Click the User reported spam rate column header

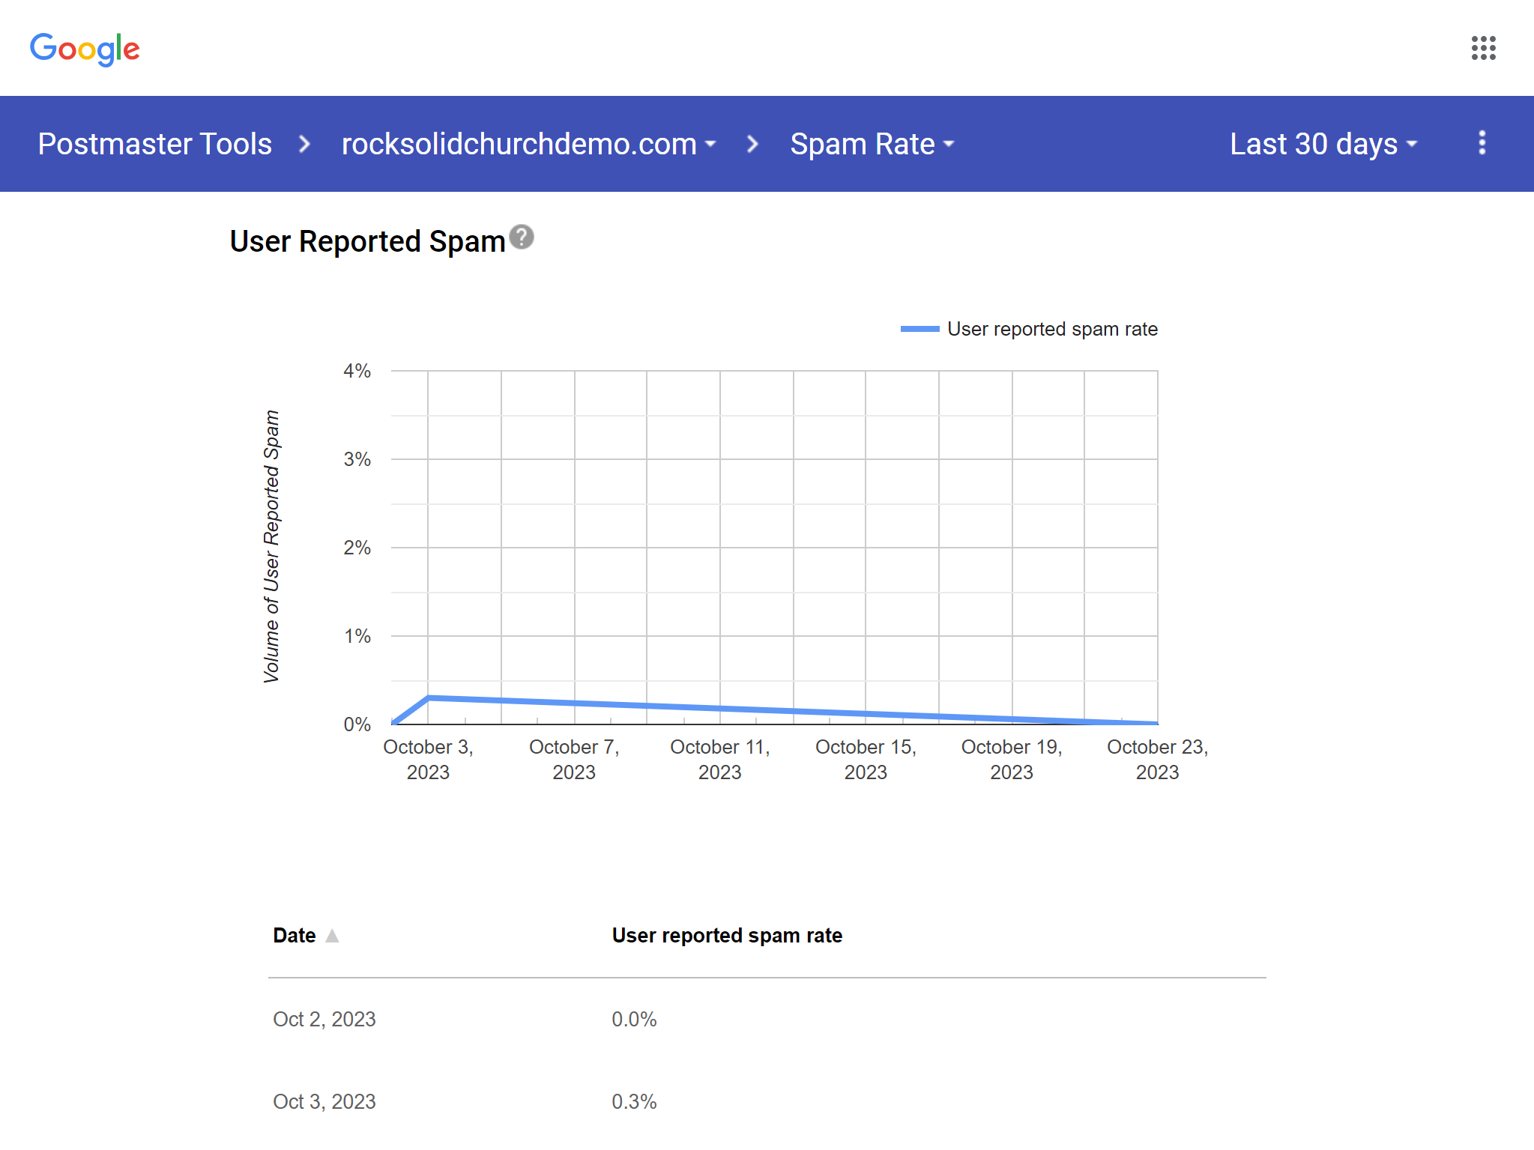(x=727, y=936)
